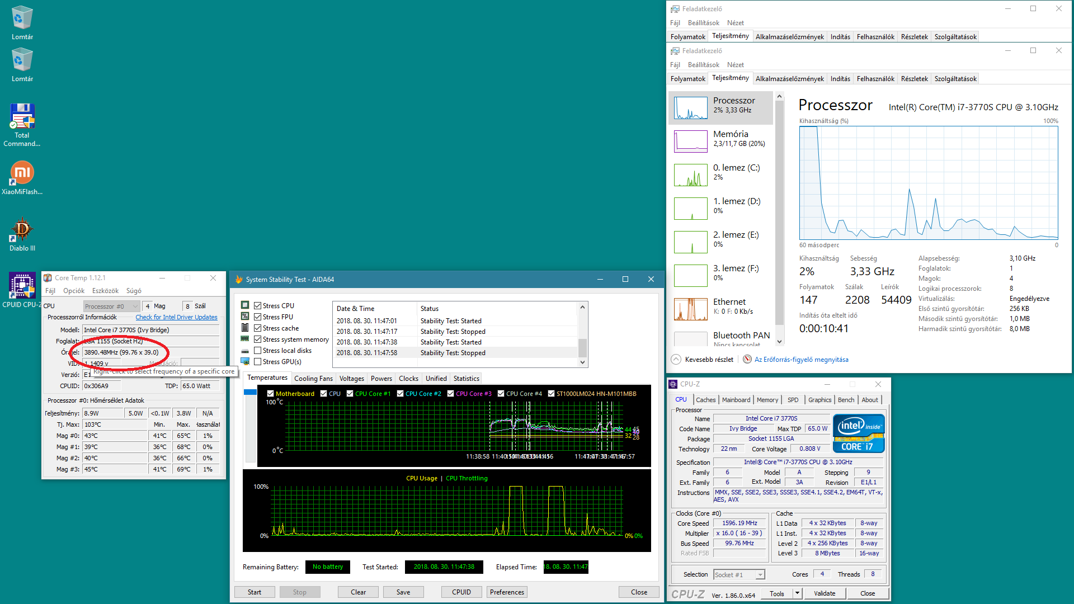Screen dimensions: 1074x604
Task: Open Folyamatok tab in front Task Manager
Action: [x=687, y=79]
